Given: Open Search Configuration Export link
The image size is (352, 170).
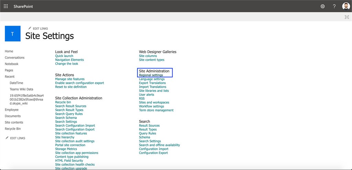Looking at the screenshot, I should (x=75, y=129).
